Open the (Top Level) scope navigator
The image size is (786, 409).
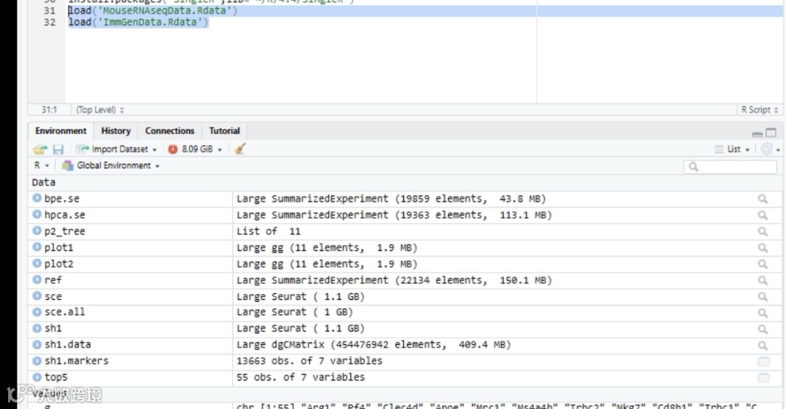click(100, 110)
